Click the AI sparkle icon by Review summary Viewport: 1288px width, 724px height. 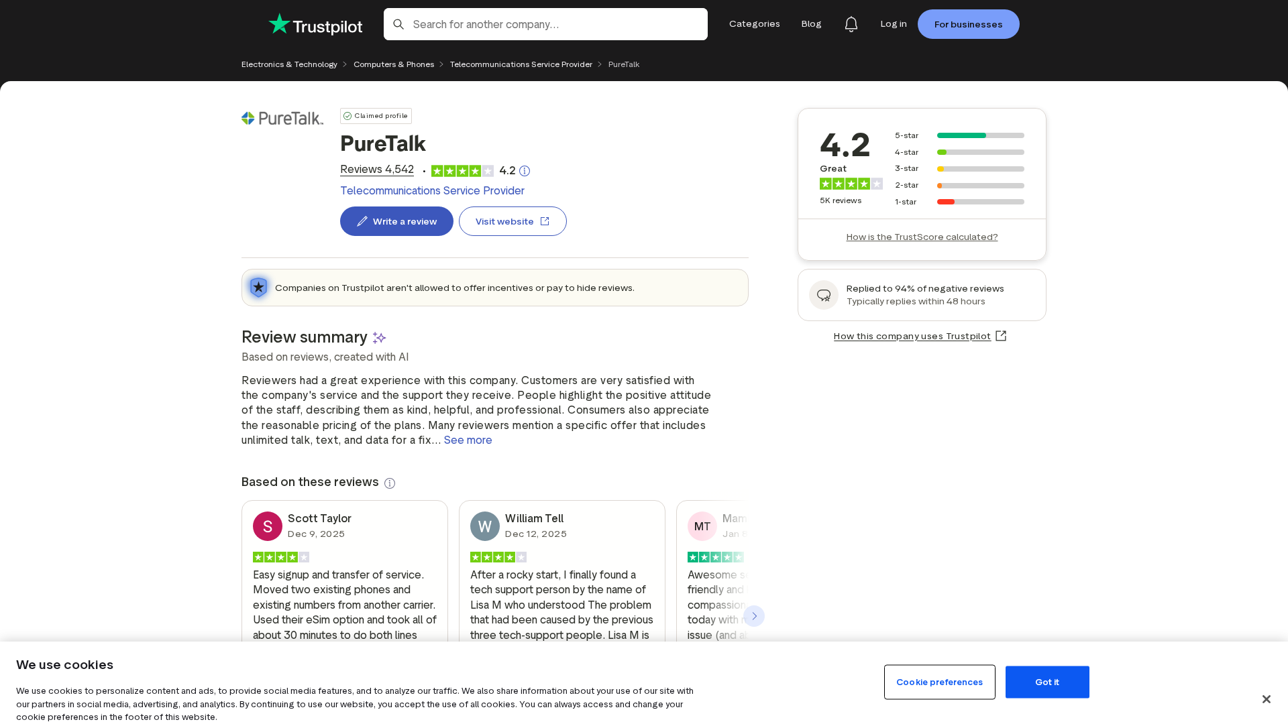click(379, 338)
